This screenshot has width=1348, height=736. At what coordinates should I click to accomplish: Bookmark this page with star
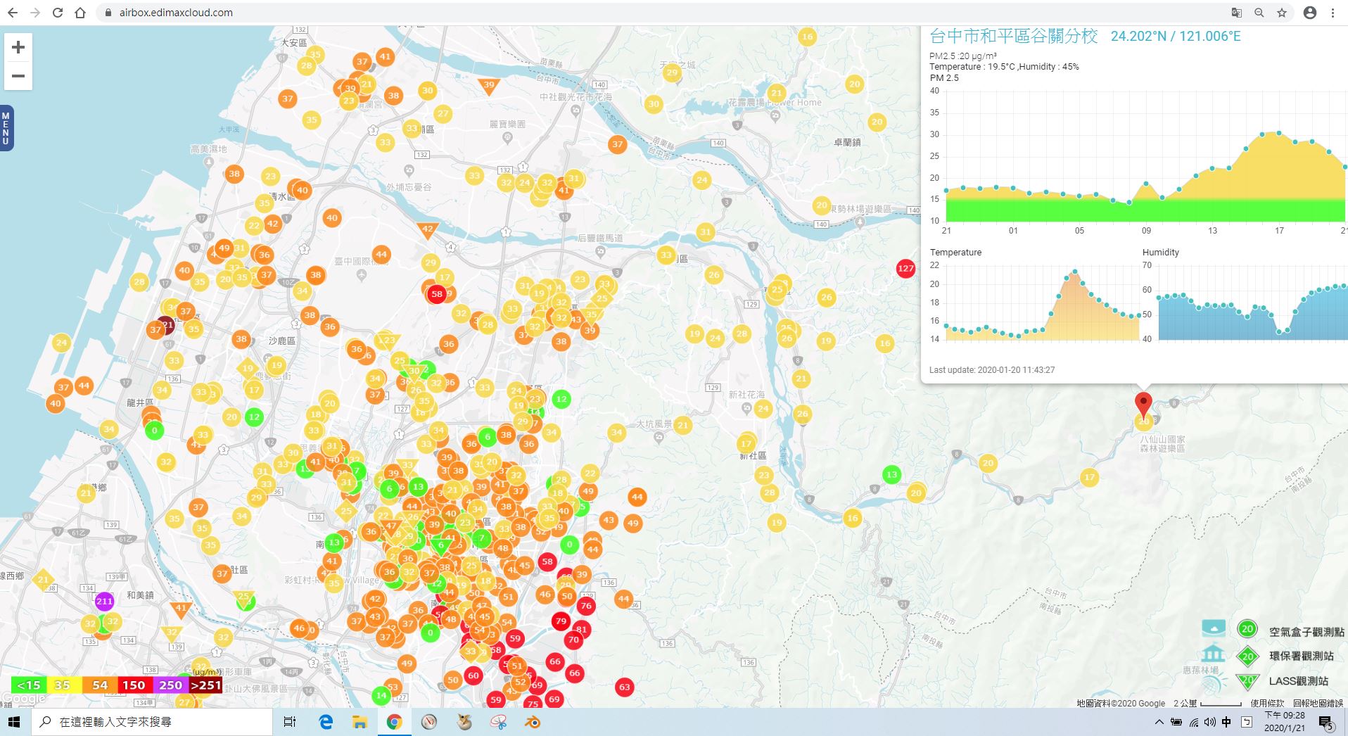point(1282,13)
